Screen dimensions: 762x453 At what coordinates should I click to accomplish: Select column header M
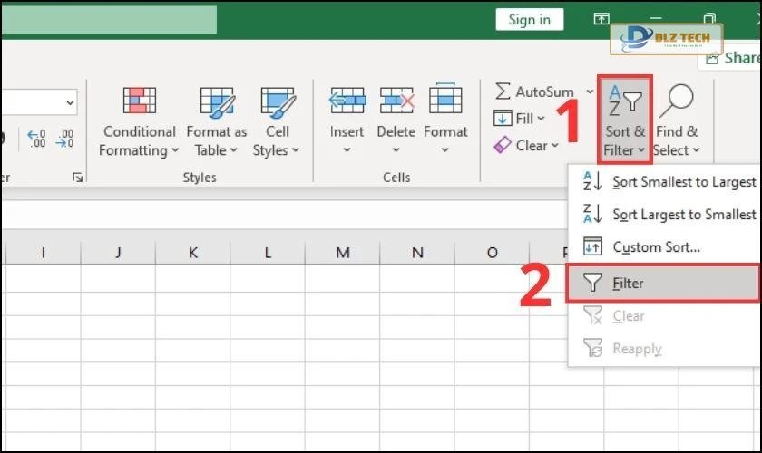point(342,253)
